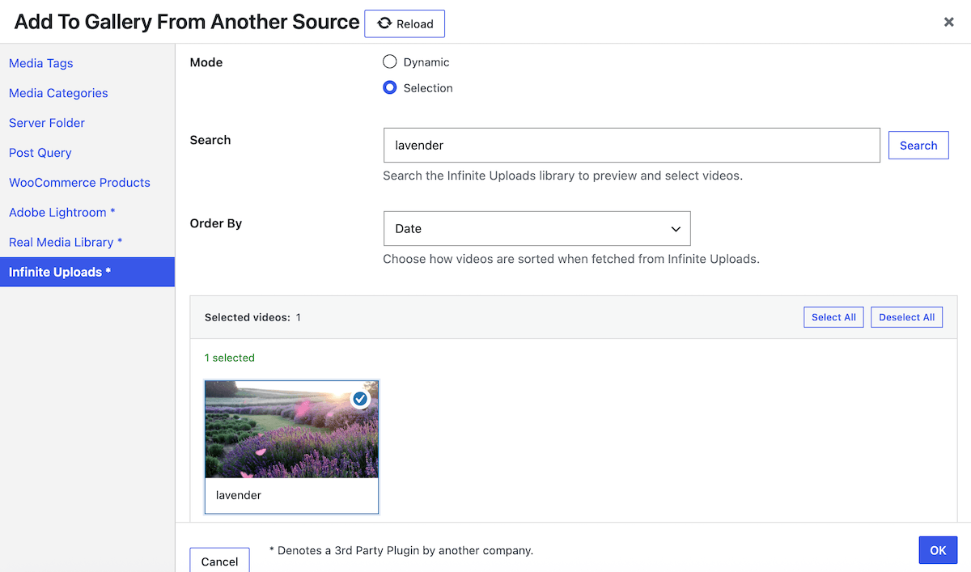Confirm the gallery with OK
This screenshot has height=572, width=971.
[x=938, y=549]
